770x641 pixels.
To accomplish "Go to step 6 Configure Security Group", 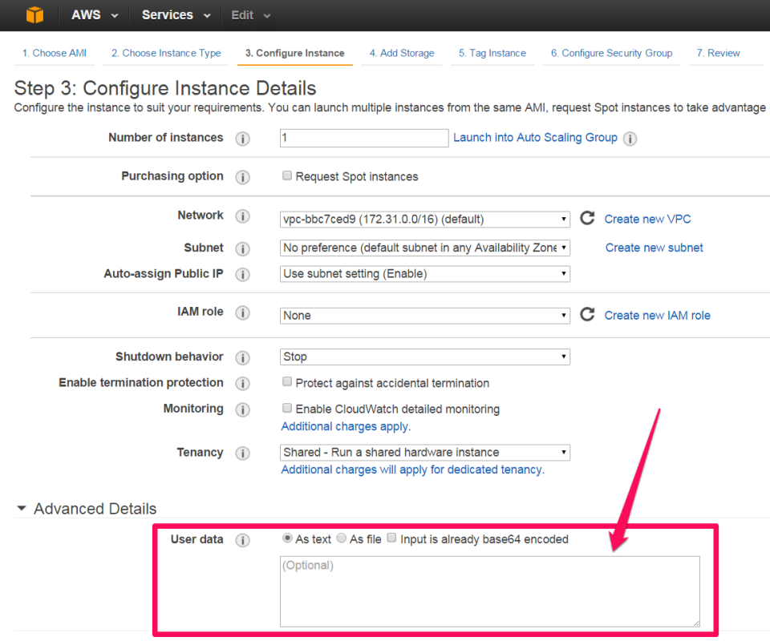I will 611,53.
